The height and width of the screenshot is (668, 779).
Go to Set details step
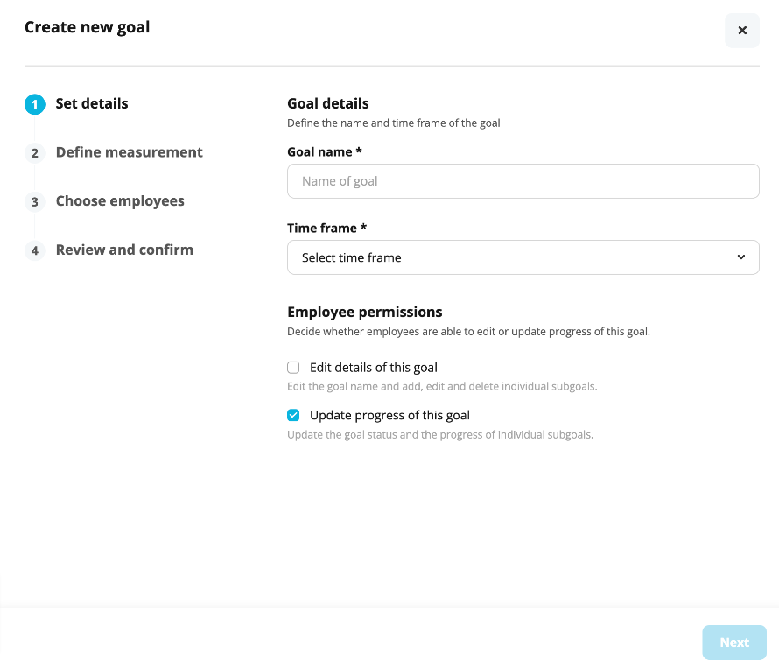pos(92,103)
